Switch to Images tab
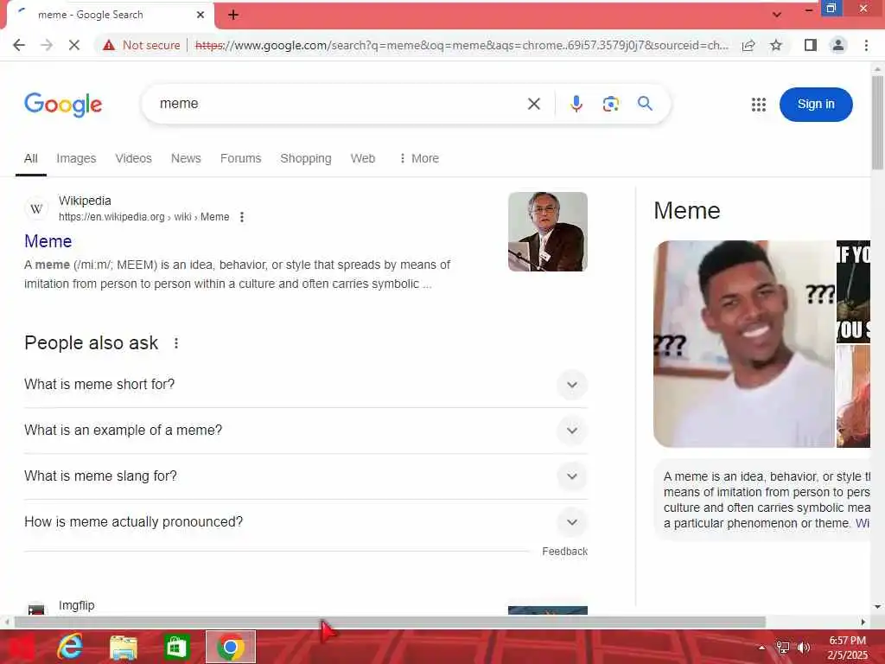 76,159
